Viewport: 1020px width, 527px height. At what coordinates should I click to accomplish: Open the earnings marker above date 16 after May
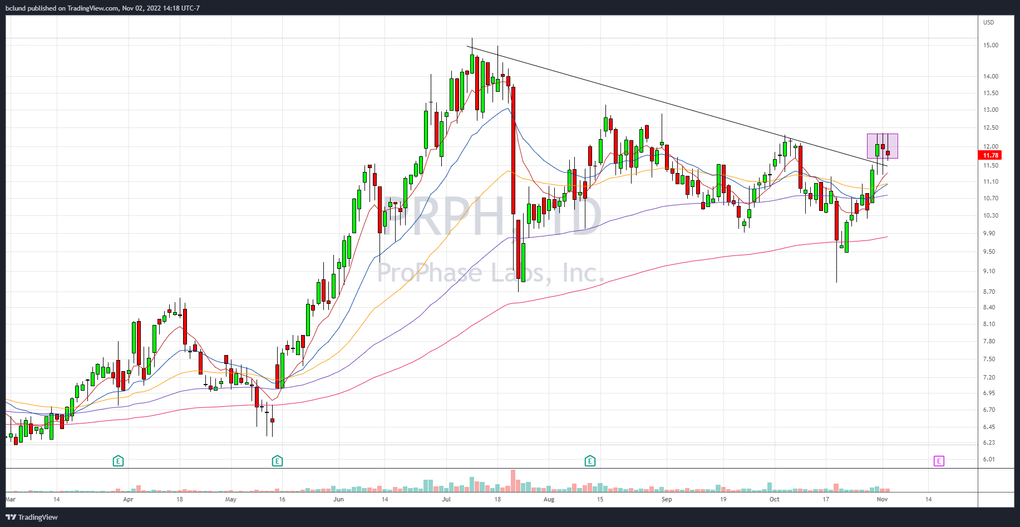coord(277,461)
